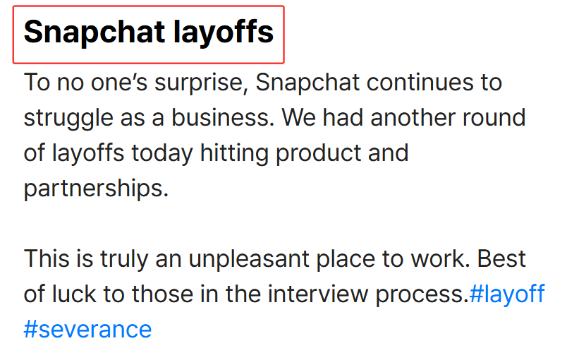The image size is (567, 353).
Task: Click the word "business." in the body text
Action: click(223, 118)
